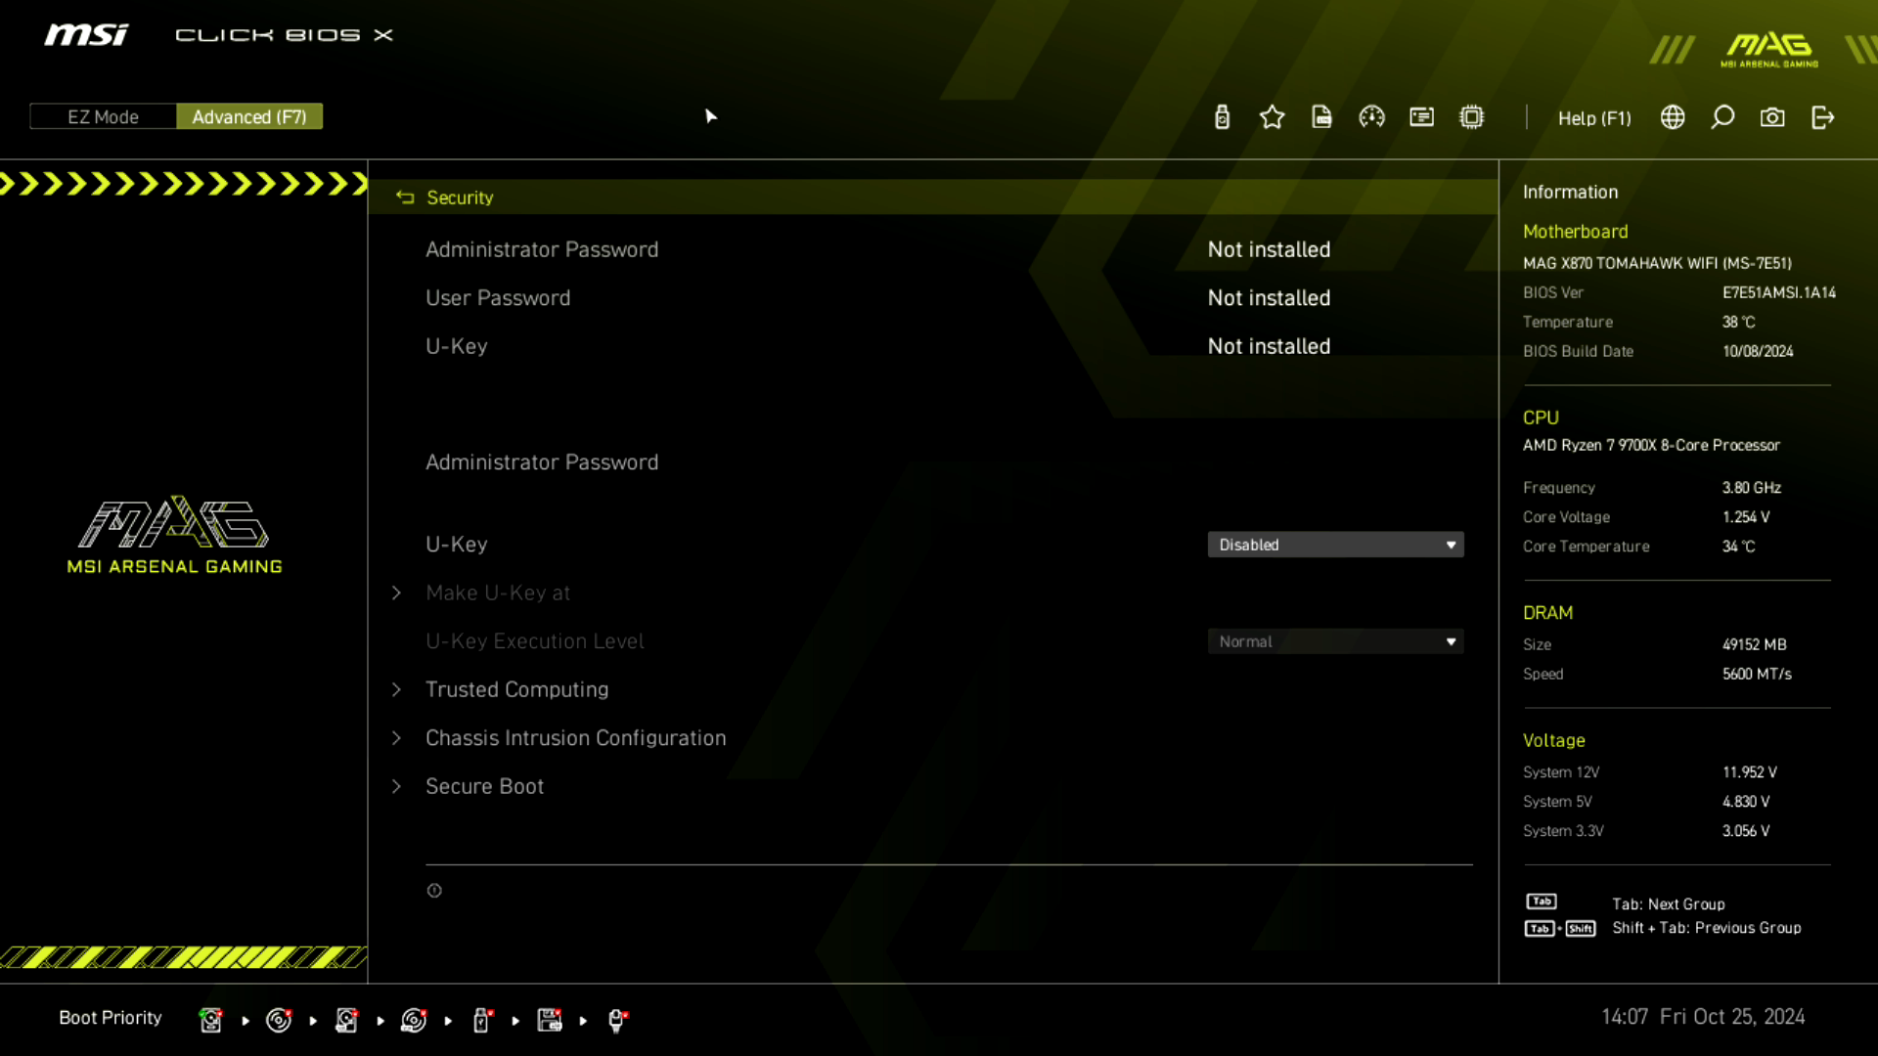Expand Trusted Computing submenu
This screenshot has width=1878, height=1056.
pos(516,689)
